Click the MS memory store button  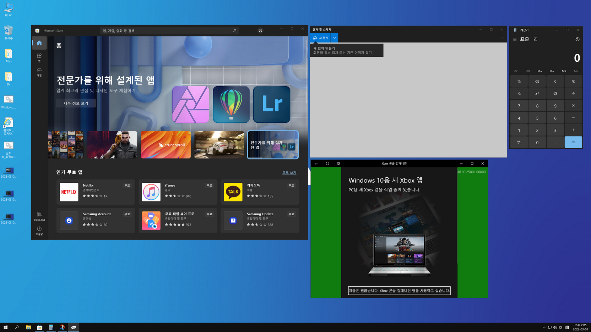[x=564, y=71]
